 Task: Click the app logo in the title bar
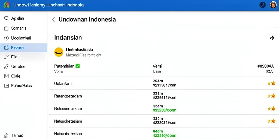click(7, 4)
